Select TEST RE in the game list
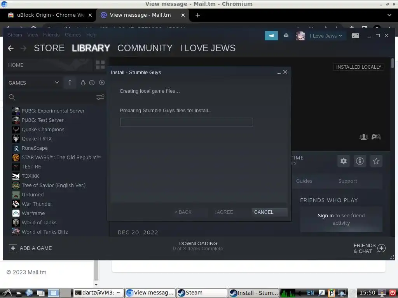 (31, 167)
